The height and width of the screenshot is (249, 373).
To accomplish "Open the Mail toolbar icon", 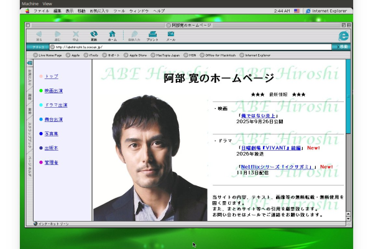I will click(x=171, y=34).
